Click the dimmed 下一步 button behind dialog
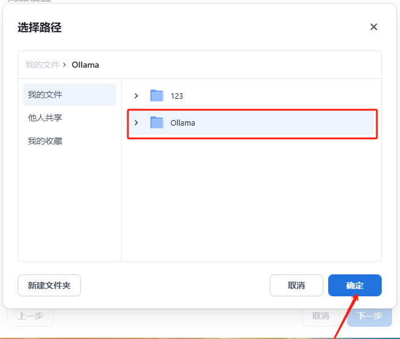 [370, 316]
